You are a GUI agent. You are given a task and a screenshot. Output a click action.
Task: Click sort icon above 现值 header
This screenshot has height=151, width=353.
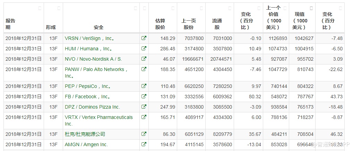(x=311, y=8)
